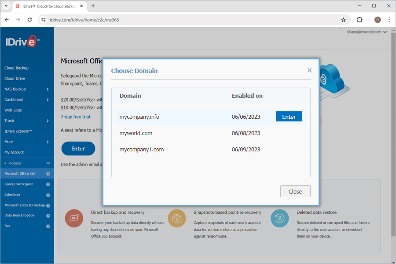Open the browser extensions puzzle icon
Screen dimensions: 396x264
point(359,20)
